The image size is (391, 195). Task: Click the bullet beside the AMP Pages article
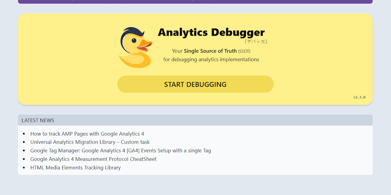click(24, 134)
